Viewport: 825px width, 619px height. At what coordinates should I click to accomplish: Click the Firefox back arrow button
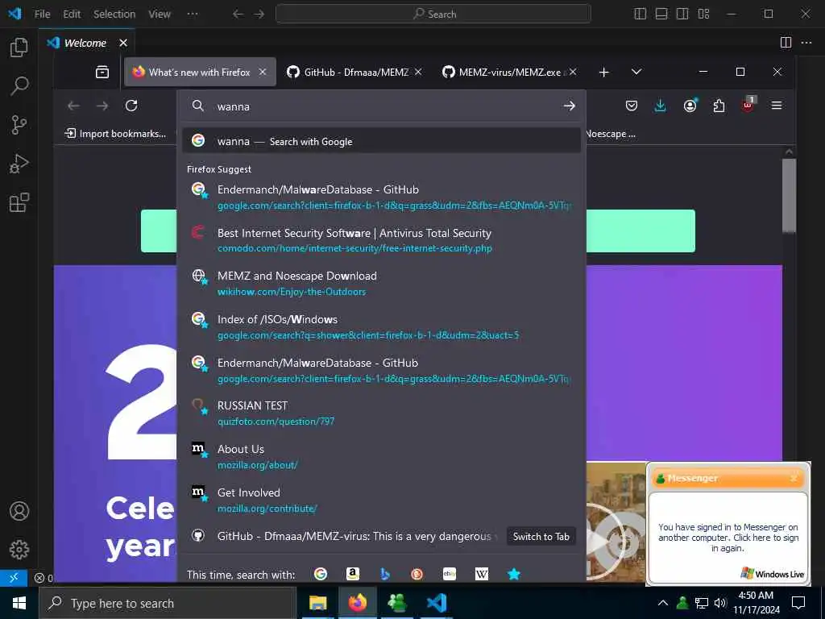click(x=73, y=106)
